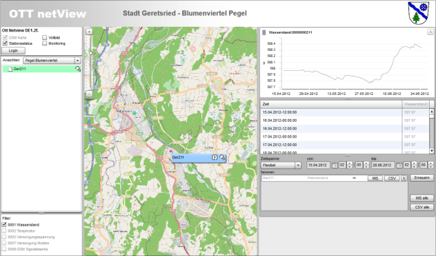Decrease the 'von' hour with the down stepper
The image size is (436, 256).
tap(350, 167)
